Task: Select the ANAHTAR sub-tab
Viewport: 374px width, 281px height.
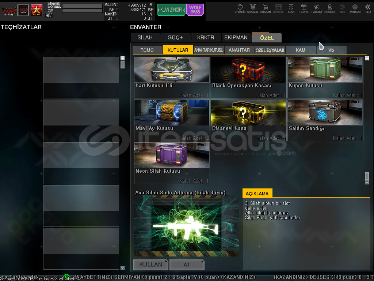Action: click(x=239, y=50)
